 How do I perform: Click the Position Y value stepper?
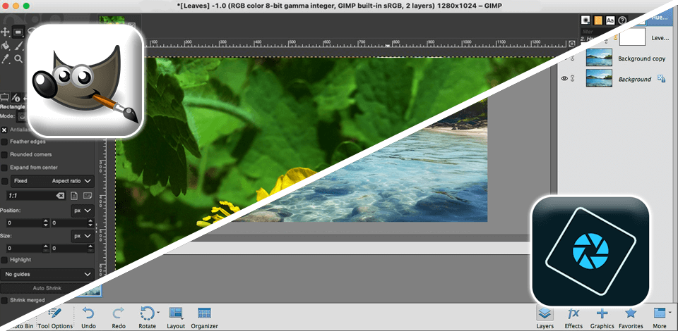coord(90,223)
